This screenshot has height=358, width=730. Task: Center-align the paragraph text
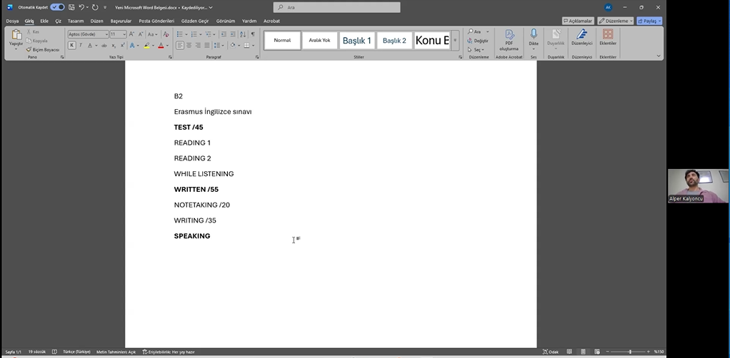(189, 45)
